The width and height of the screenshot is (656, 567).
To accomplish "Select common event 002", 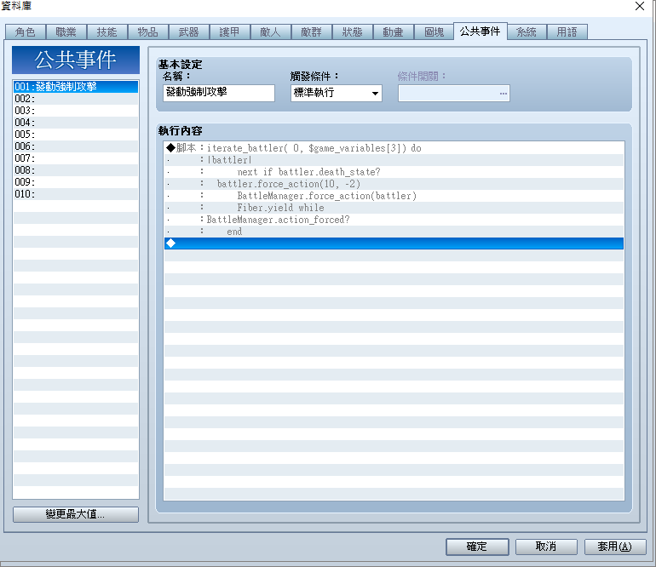I will click(x=76, y=99).
